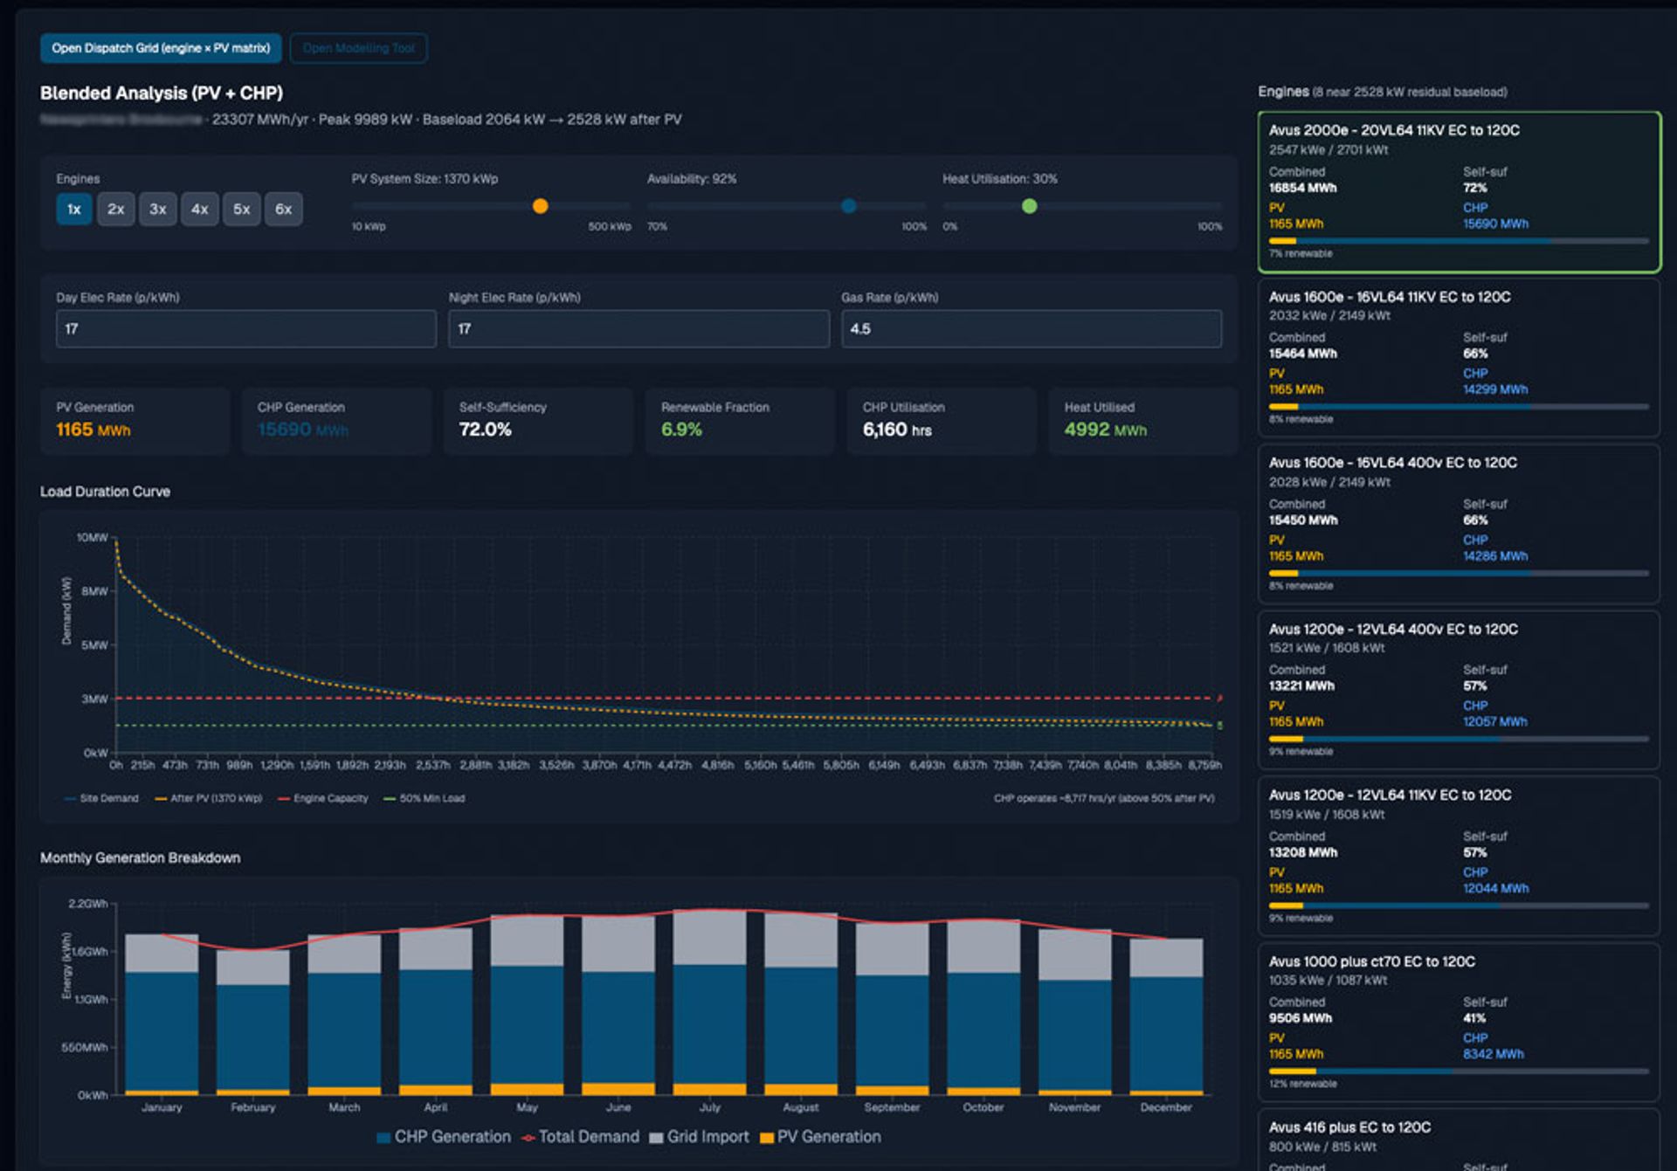Hide Total Demand in the monthly chart legend
This screenshot has width=1677, height=1171.
click(580, 1137)
